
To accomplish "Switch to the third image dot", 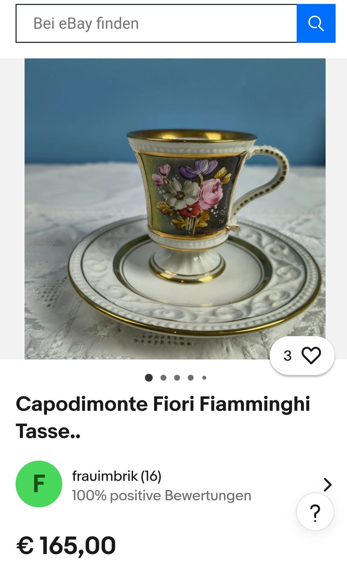I will tap(177, 378).
